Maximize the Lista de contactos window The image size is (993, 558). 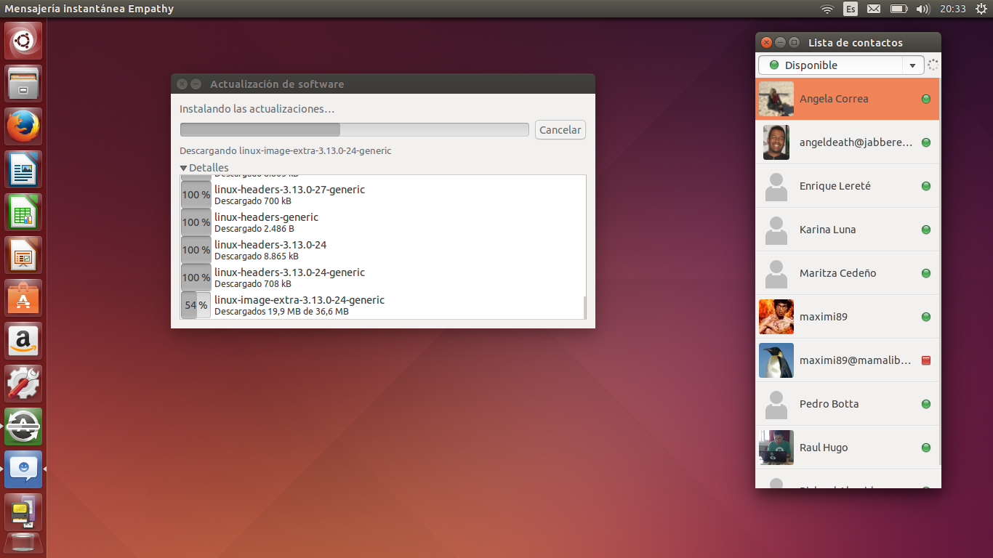(x=794, y=43)
